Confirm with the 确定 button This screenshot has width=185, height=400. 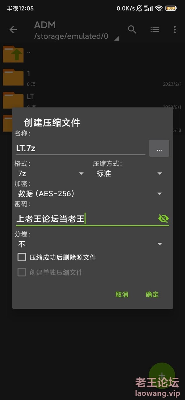pos(152,294)
